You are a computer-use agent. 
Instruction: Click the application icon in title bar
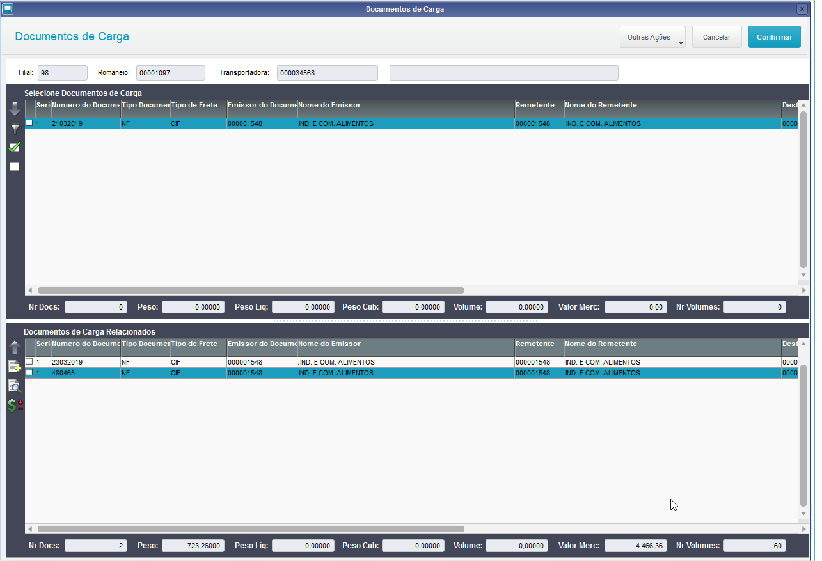pos(8,9)
